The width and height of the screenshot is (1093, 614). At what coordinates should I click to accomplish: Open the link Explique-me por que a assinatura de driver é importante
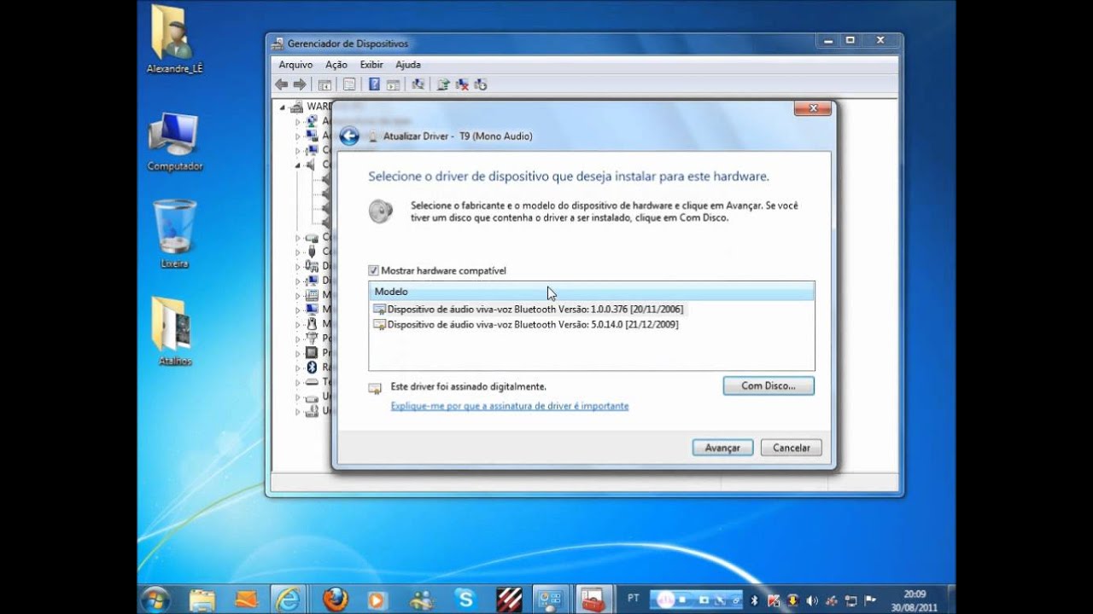coord(510,407)
